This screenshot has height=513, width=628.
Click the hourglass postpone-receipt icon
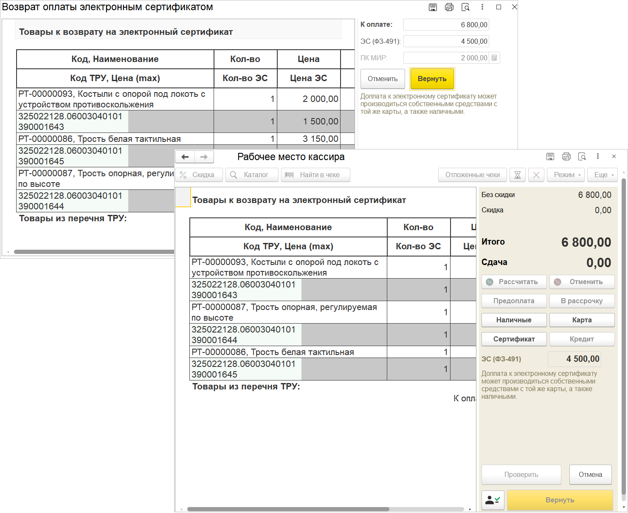point(518,175)
